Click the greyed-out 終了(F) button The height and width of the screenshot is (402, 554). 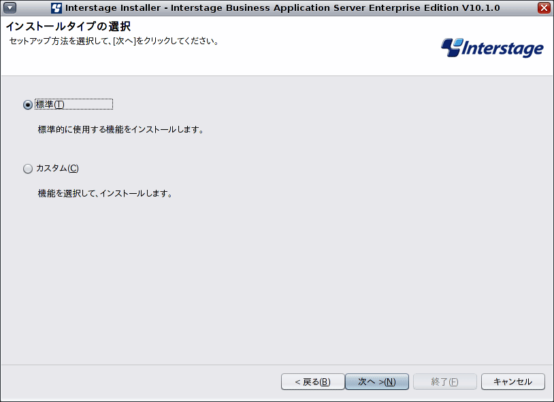pos(445,382)
